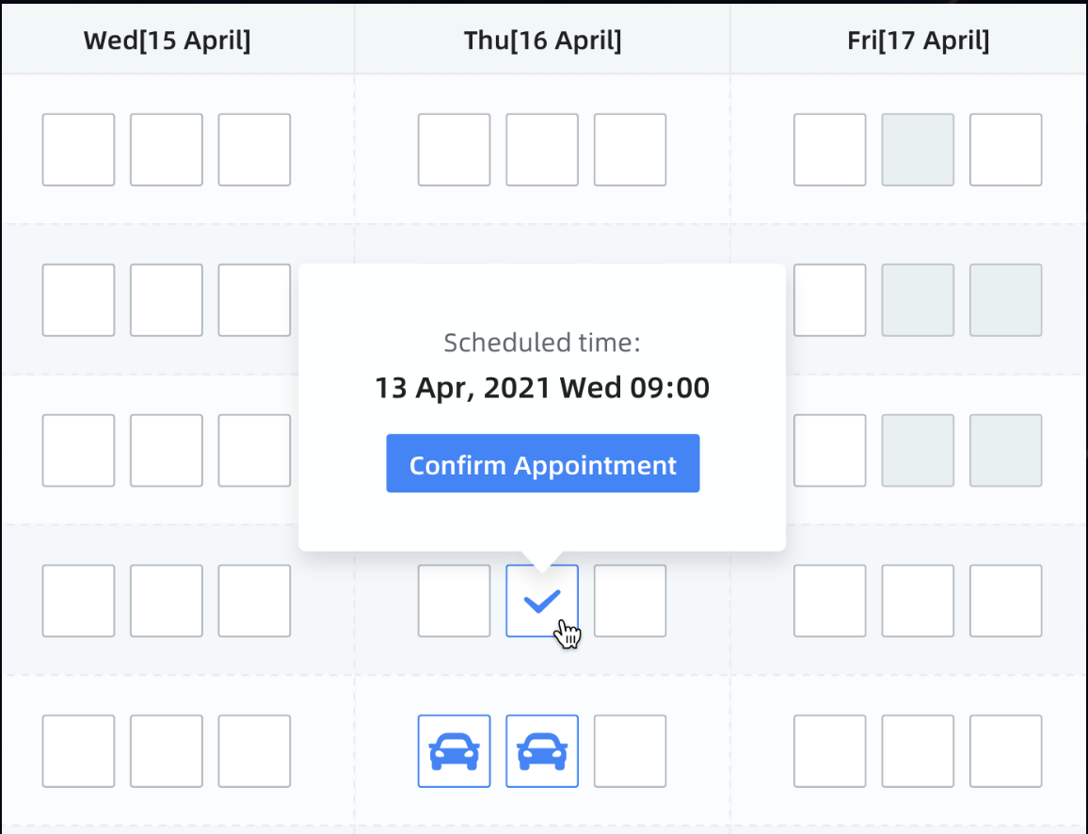Tick the middle slot in Thursday's top row
This screenshot has width=1088, height=834.
(542, 150)
